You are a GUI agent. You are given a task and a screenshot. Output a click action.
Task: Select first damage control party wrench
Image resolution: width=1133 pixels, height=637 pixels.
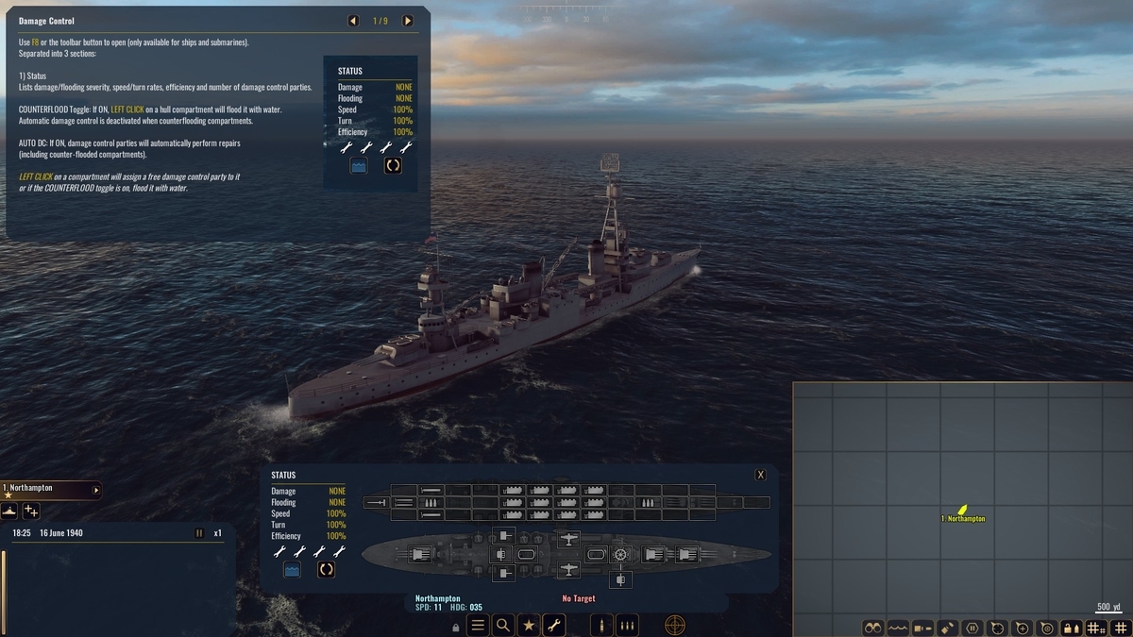(x=279, y=551)
